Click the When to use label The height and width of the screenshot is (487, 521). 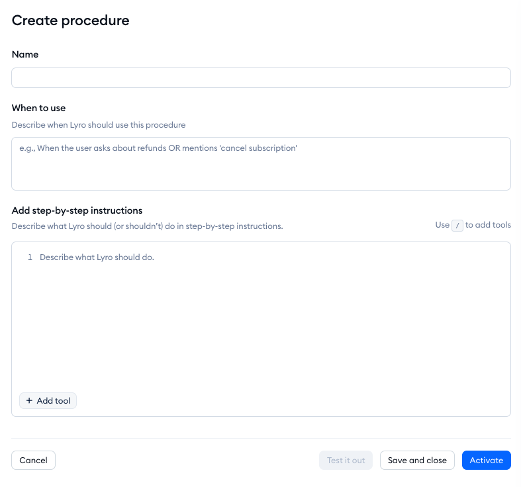point(38,108)
